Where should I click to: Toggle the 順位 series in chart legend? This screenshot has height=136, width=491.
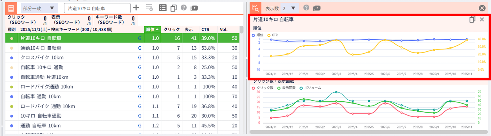pyautogui.click(x=257, y=35)
